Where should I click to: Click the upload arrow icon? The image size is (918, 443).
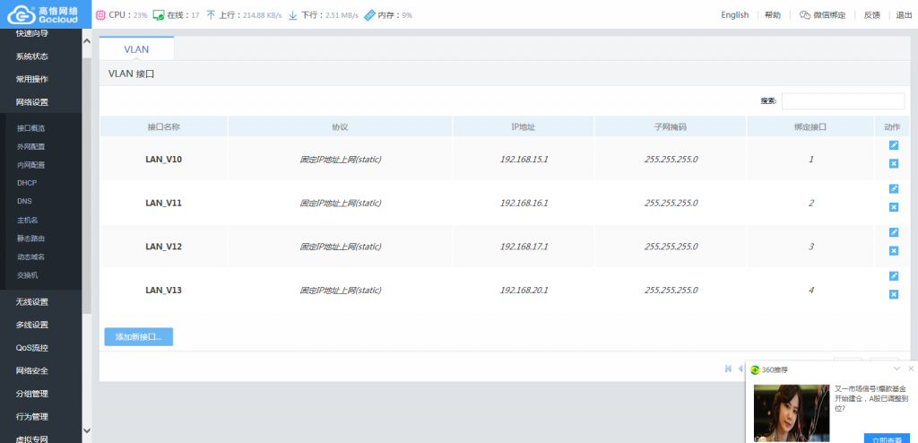(x=211, y=15)
